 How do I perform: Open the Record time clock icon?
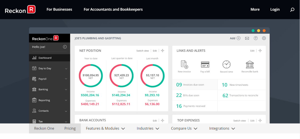[226, 65]
